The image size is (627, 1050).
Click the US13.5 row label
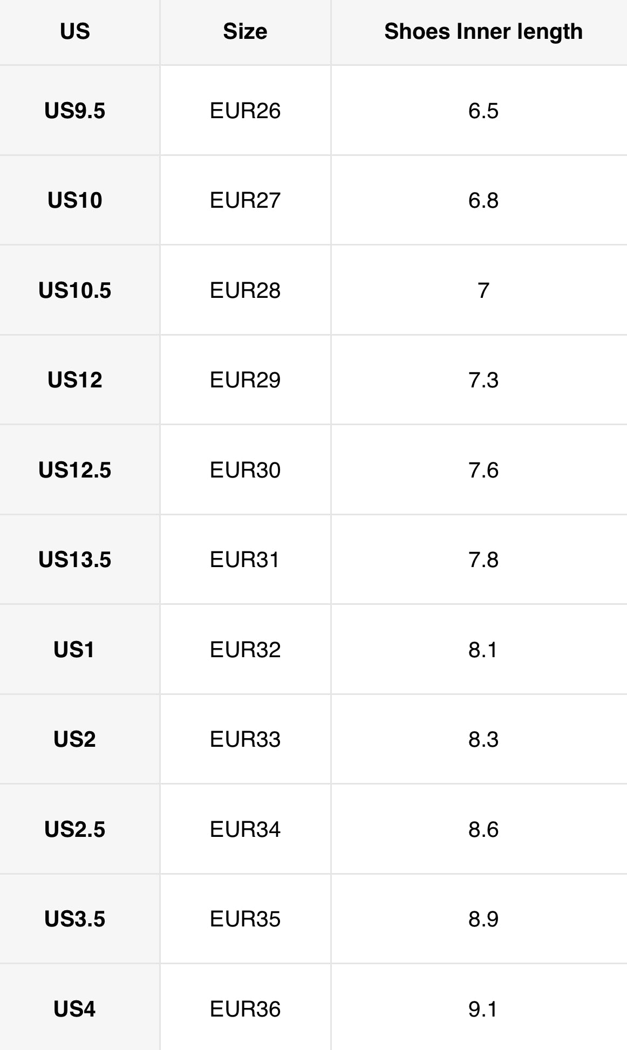pyautogui.click(x=75, y=560)
